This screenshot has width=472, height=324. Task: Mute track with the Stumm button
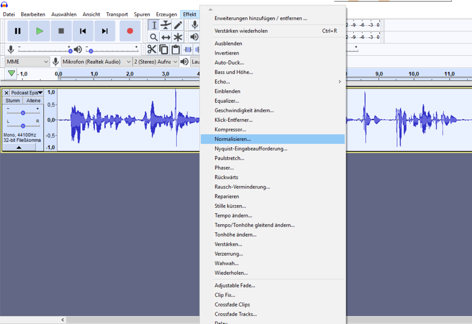point(13,100)
